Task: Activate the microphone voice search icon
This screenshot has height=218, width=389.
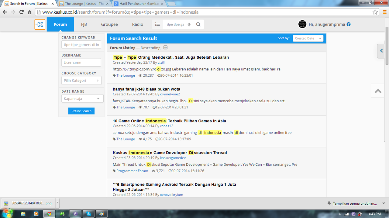Action: pyautogui.click(x=189, y=25)
